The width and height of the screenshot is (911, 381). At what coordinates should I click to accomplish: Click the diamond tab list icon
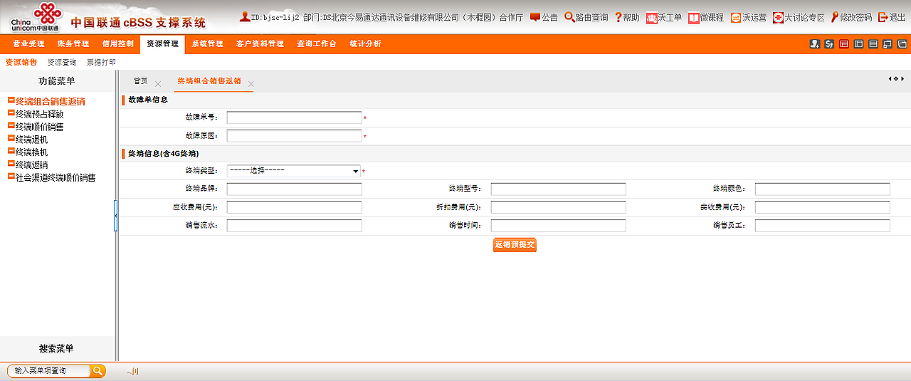tap(896, 78)
